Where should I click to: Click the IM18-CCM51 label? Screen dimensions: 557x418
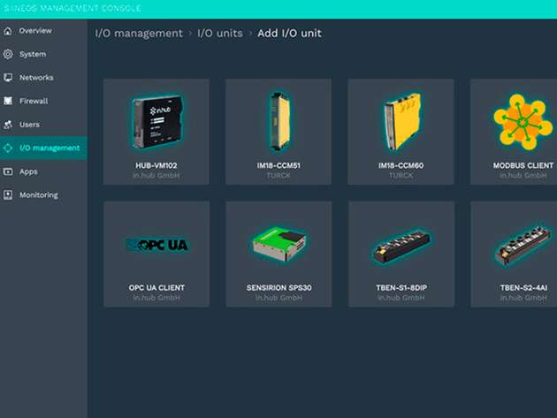tap(278, 165)
